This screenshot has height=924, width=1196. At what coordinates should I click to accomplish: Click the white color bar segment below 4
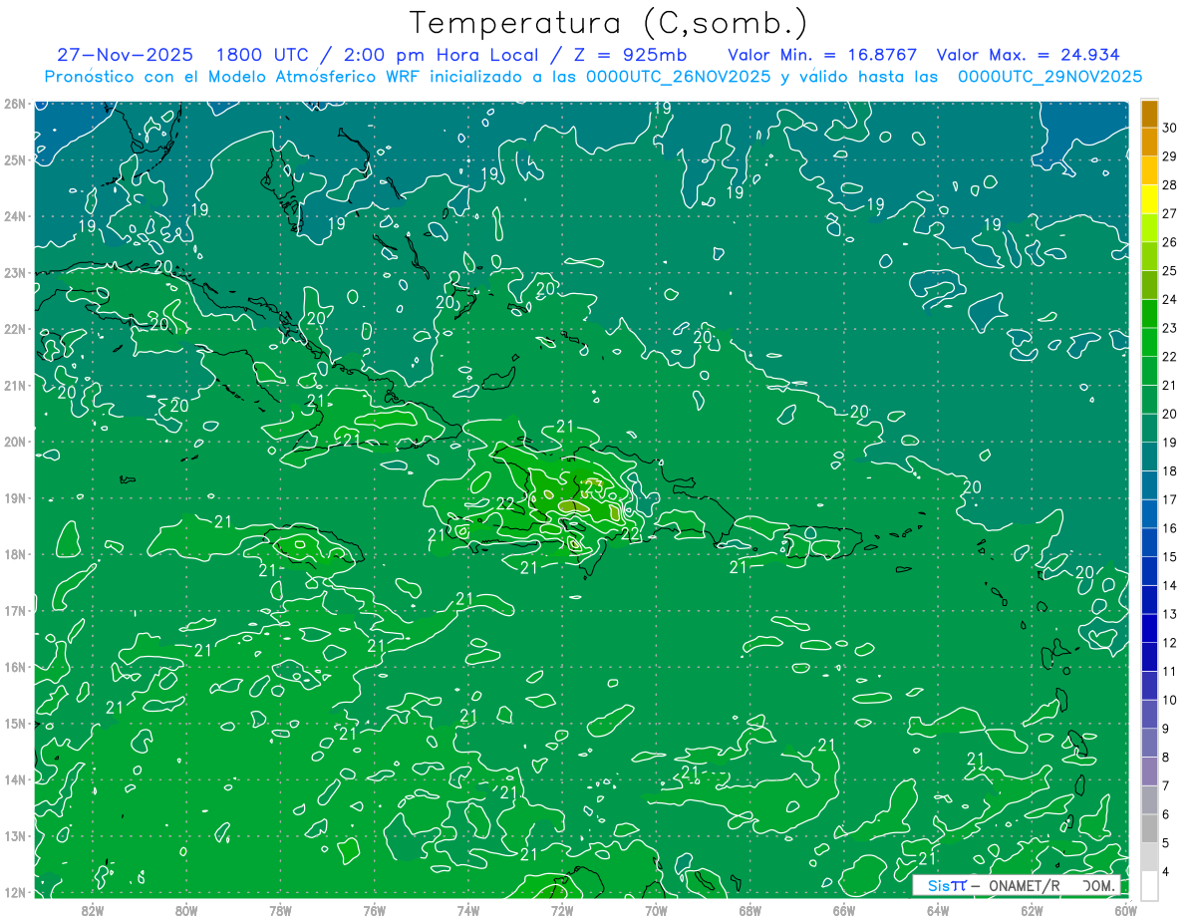click(x=1149, y=885)
